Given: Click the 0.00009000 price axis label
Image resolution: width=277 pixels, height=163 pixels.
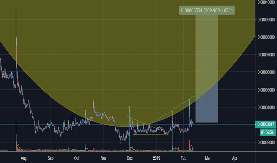Looking at the screenshot, I should 266,20.
